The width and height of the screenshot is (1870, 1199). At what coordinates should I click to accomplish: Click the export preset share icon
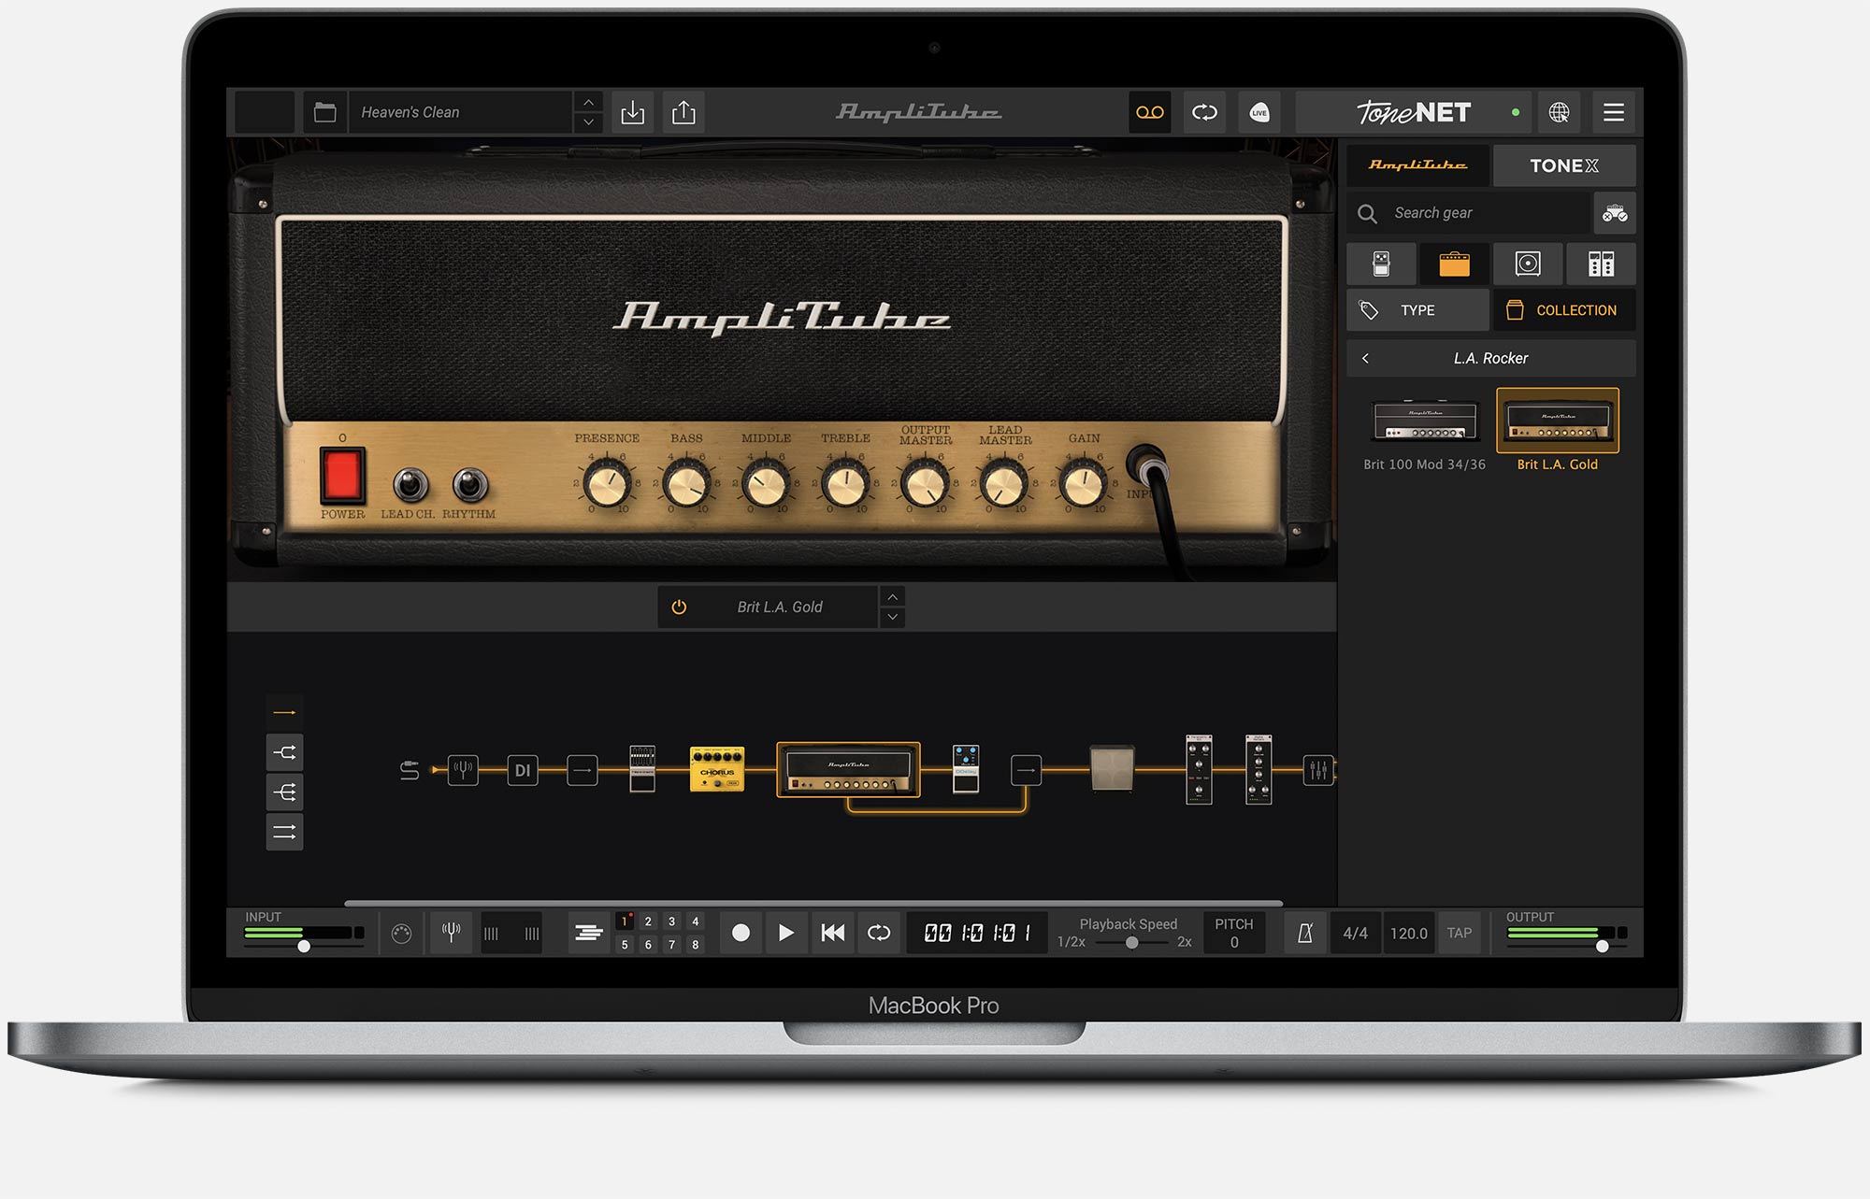(683, 112)
